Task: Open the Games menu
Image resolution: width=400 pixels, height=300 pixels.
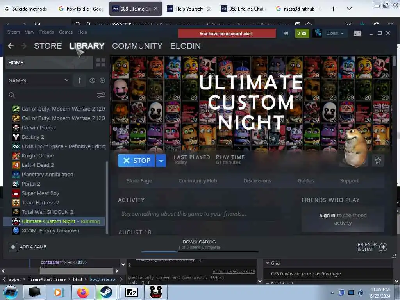Action: coord(66,32)
